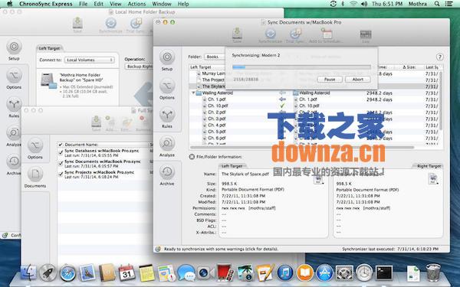The height and width of the screenshot is (287, 460).
Task: Open the Log from Sync Documents toolbar
Action: 366,36
